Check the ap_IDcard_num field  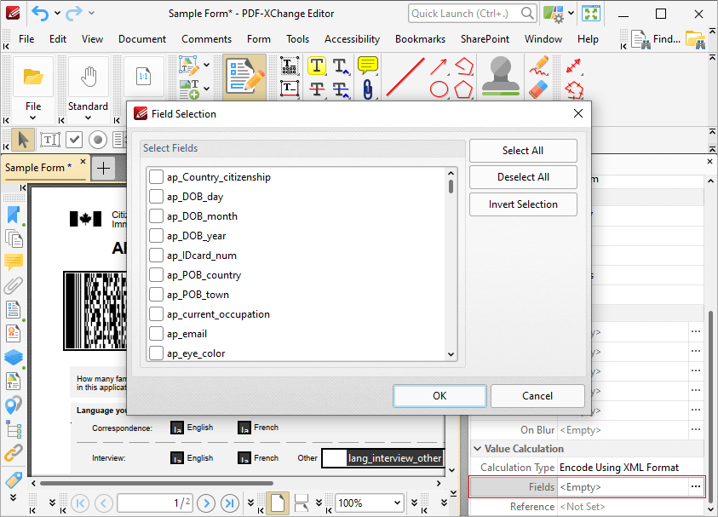[156, 256]
